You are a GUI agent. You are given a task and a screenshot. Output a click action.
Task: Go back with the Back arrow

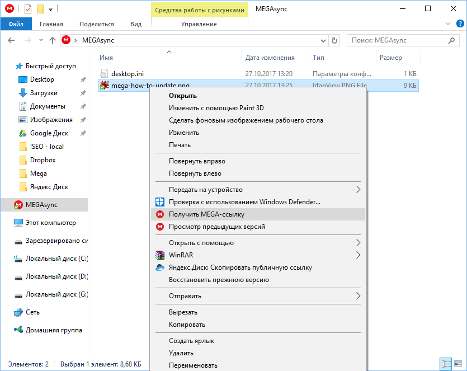[11, 40]
